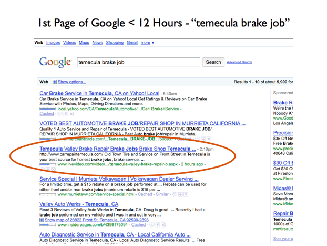Click the comment bubble icon on the merchantcircle.com result
The height and width of the screenshot is (246, 327).
[x=198, y=139]
